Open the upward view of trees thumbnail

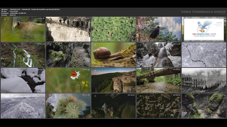[x=68, y=106]
